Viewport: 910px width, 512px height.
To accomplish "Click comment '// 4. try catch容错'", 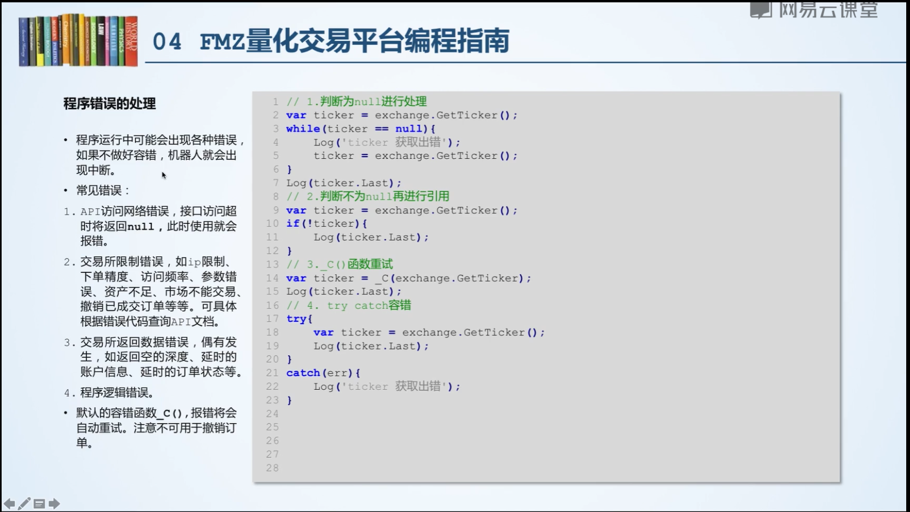I will [x=349, y=305].
